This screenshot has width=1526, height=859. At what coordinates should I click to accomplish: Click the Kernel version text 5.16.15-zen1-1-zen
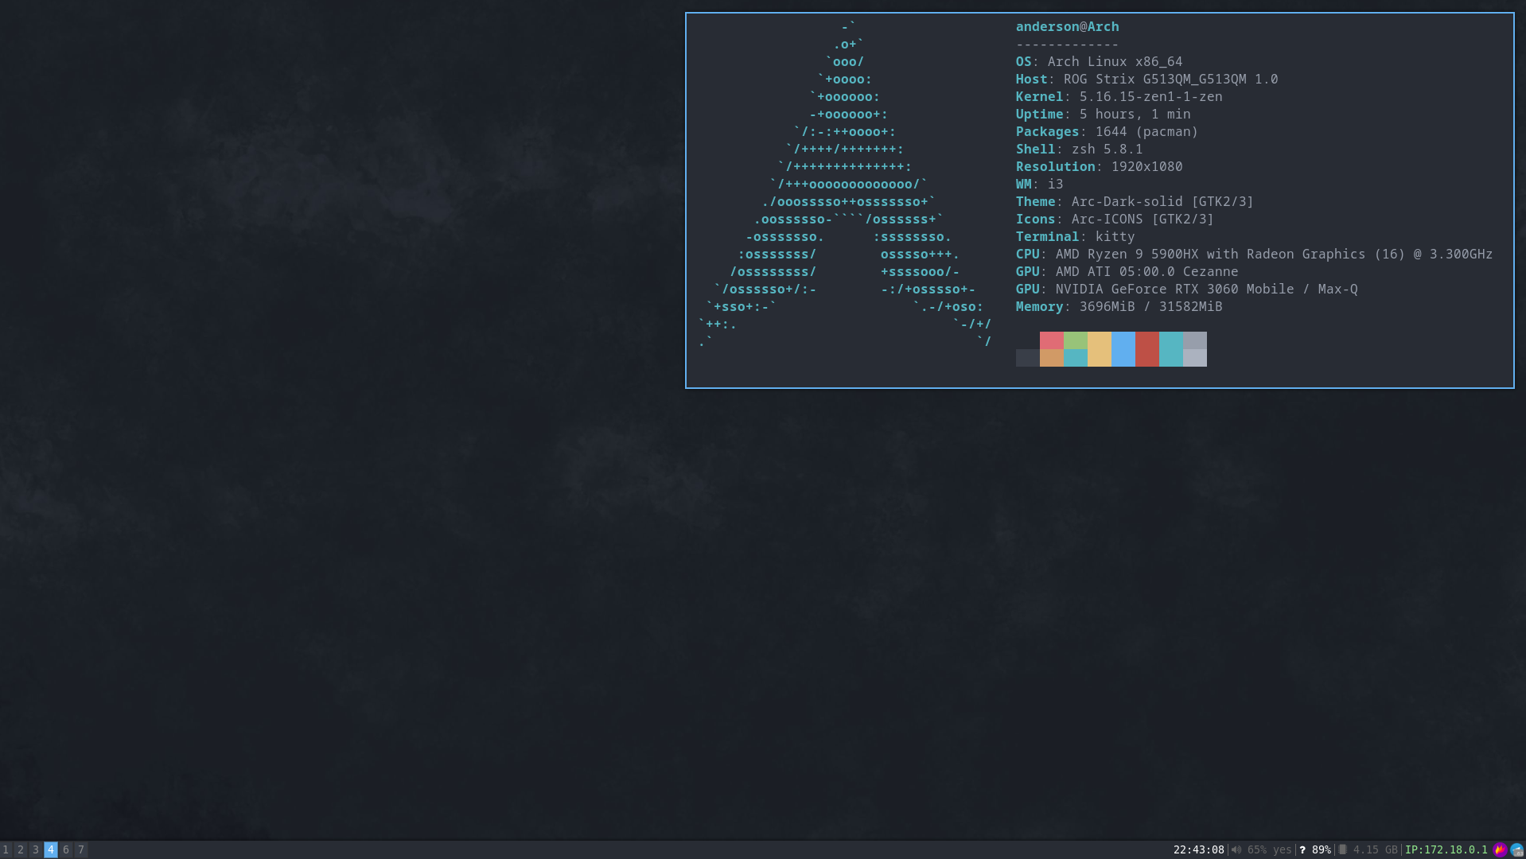(1150, 96)
